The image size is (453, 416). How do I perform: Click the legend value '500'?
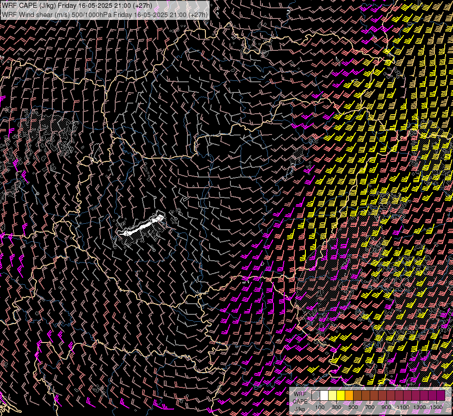click(x=353, y=407)
